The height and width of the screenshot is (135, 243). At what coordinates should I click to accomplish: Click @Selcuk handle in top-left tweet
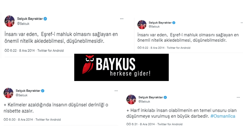point(23,24)
